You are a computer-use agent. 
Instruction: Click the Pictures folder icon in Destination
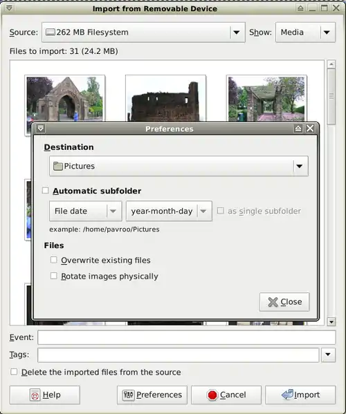pyautogui.click(x=58, y=166)
